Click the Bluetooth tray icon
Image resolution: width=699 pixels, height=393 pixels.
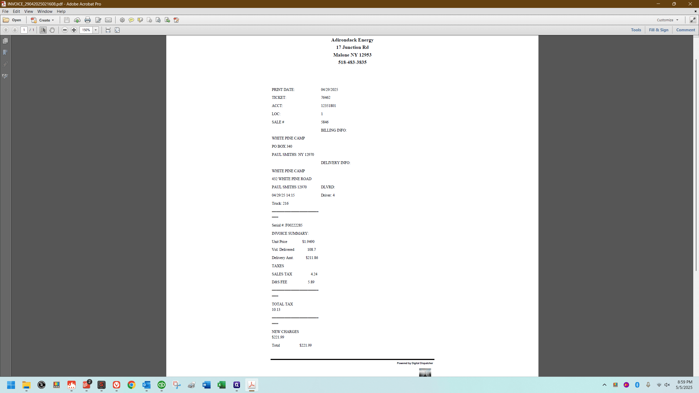[x=637, y=385]
